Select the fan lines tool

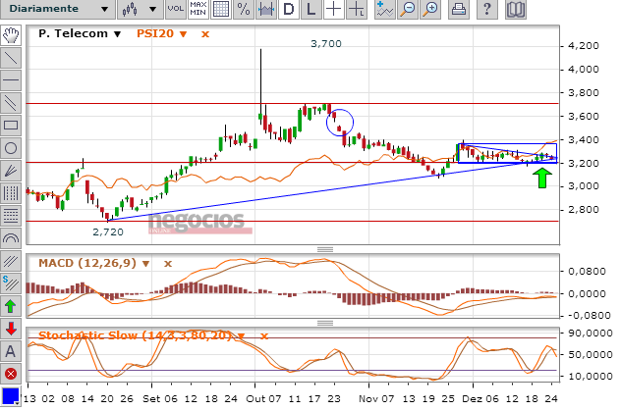[11, 171]
